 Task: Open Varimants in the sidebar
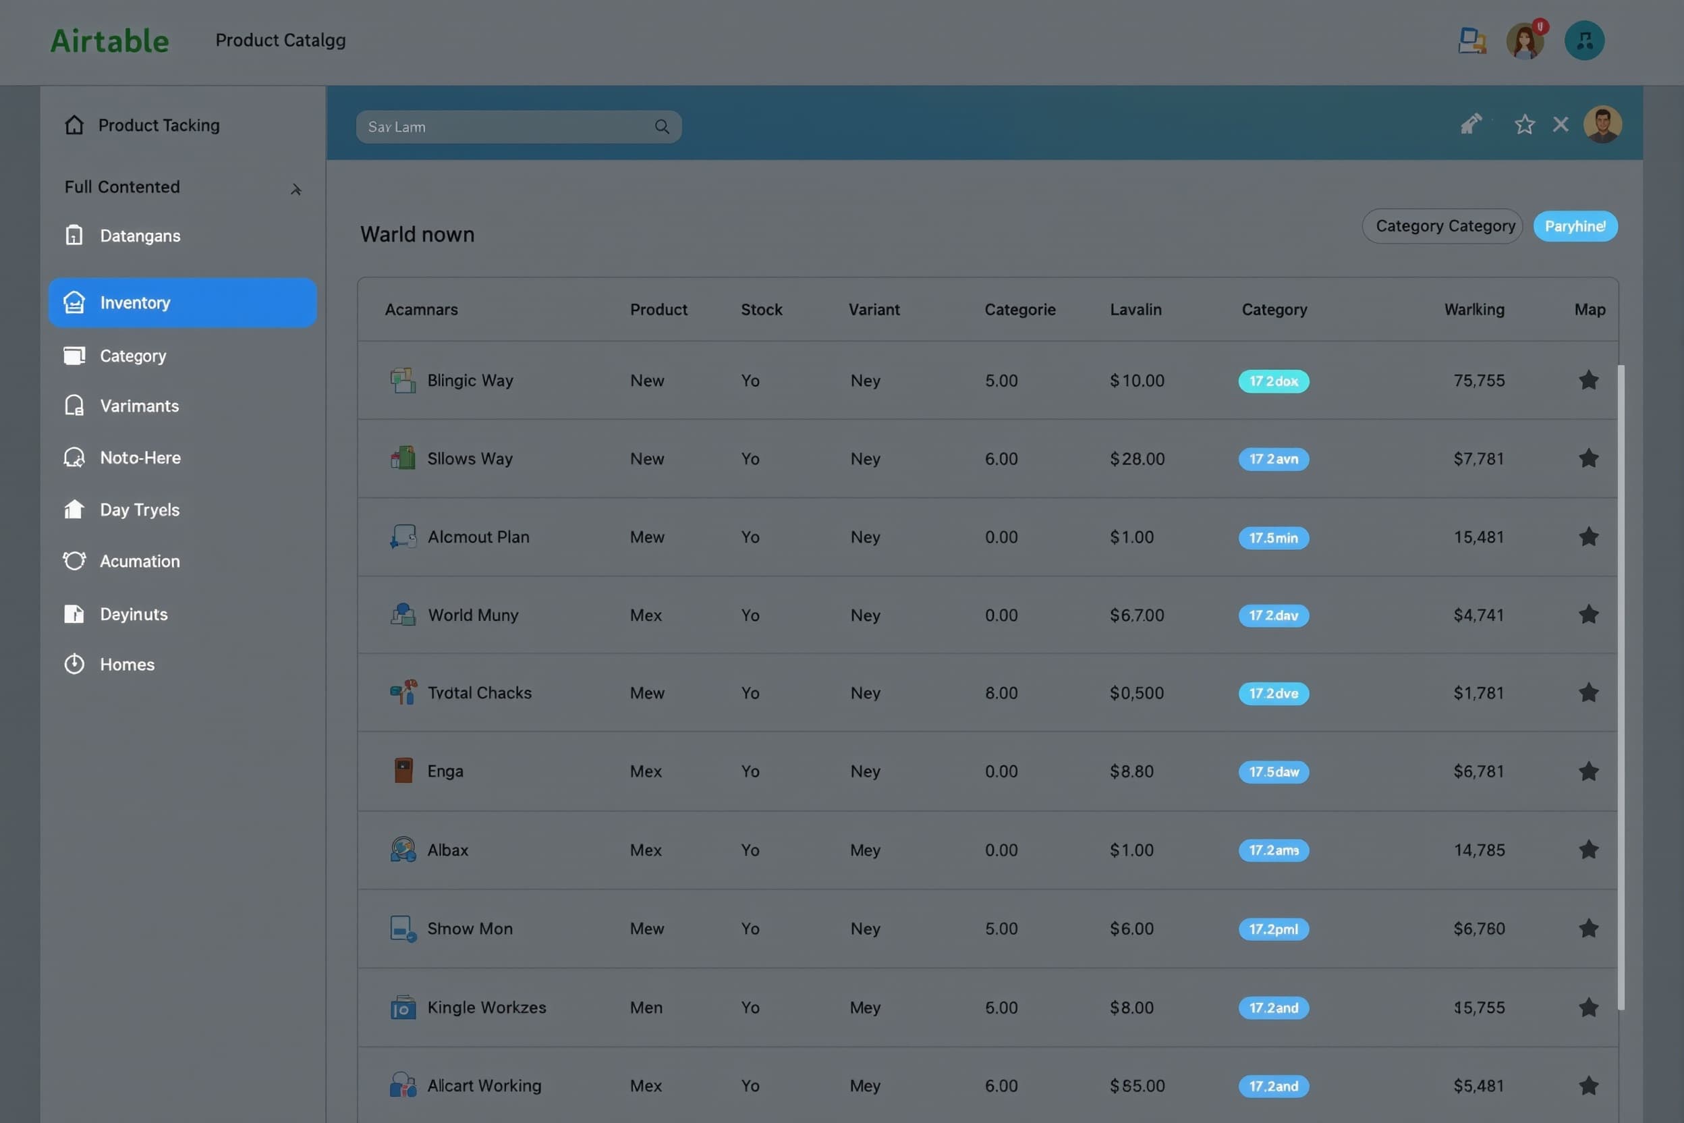(121, 406)
